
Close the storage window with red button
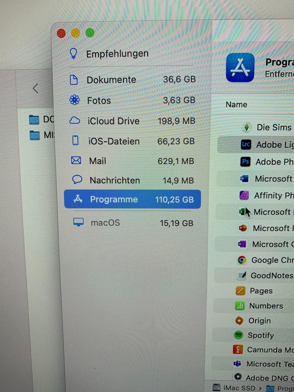coord(61,33)
